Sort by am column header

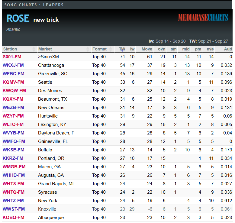click(x=172, y=49)
